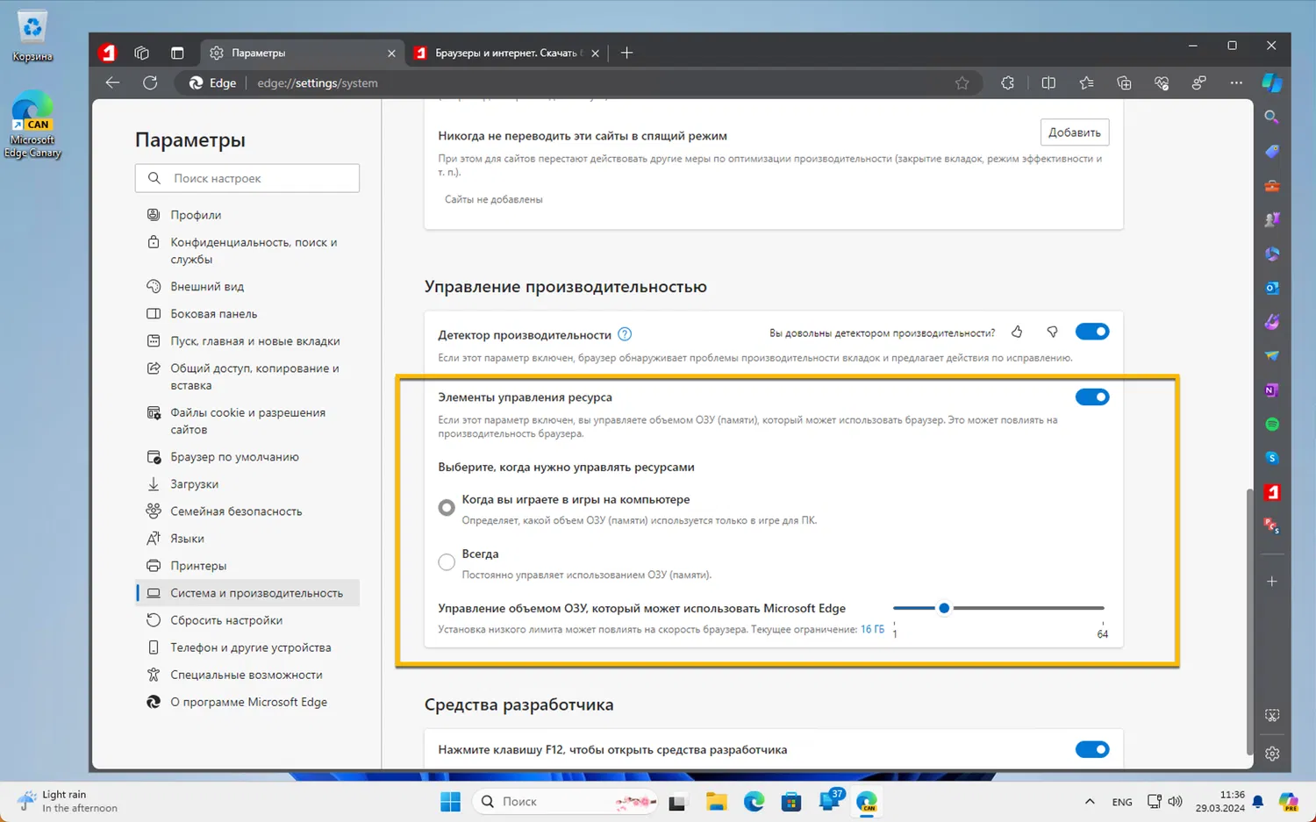The height and width of the screenshot is (822, 1316).
Task: Open a new tab with the plus button
Action: point(626,53)
